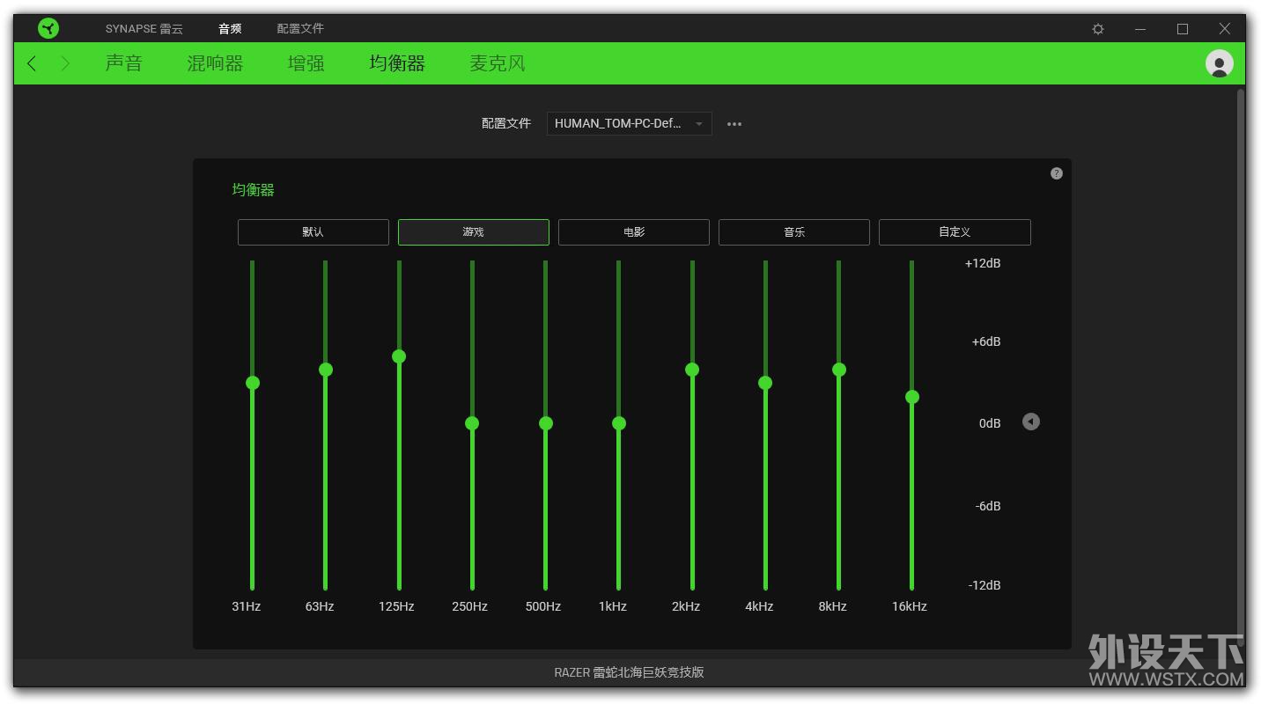Screen dimensions: 1261x704
Task: Maximize the Synapse window
Action: 1183,29
